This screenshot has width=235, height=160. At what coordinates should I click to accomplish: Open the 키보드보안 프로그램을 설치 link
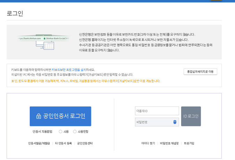coord(69,70)
